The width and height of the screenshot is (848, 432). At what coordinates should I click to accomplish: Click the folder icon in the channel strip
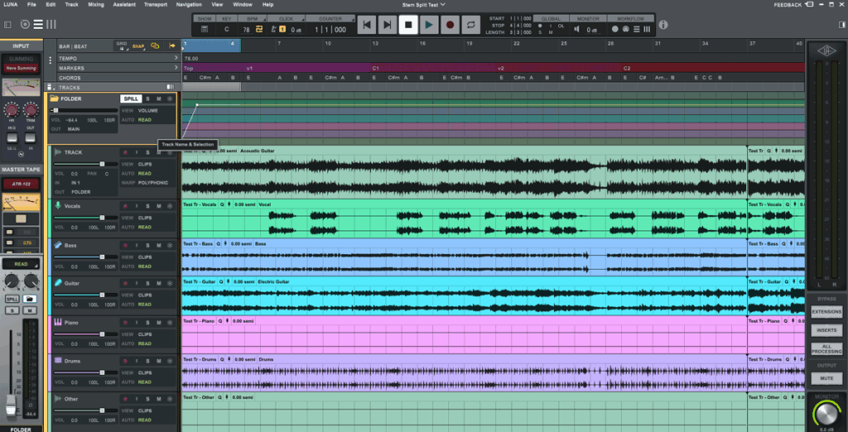click(31, 299)
